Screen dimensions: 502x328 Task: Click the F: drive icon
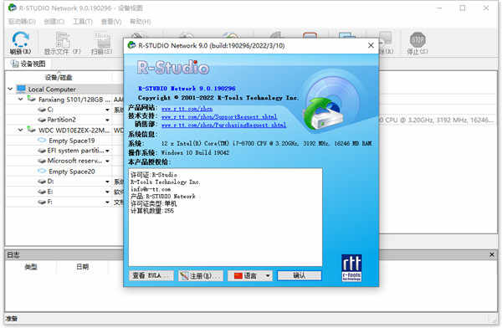[x=42, y=202]
